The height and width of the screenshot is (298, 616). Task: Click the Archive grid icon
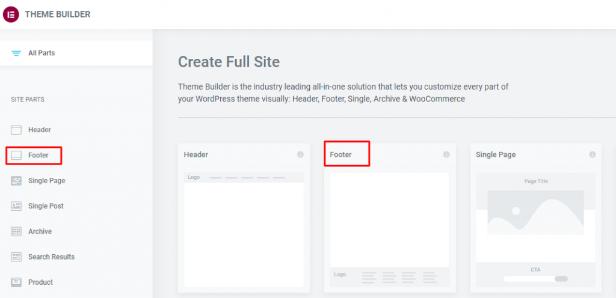(x=16, y=232)
